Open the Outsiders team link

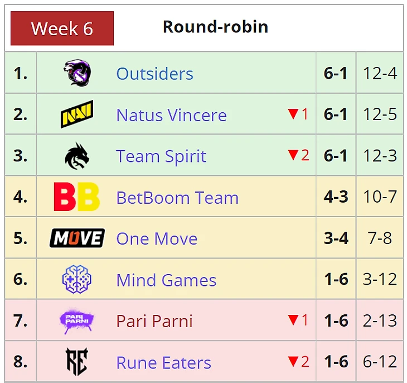click(x=154, y=74)
